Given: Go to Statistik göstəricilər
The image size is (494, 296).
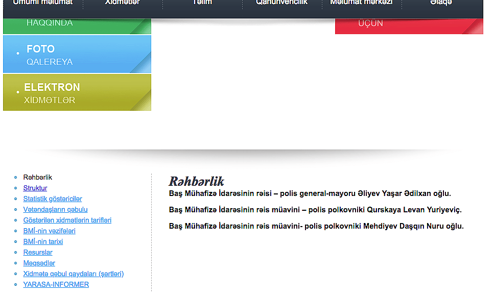Looking at the screenshot, I should 53,199.
